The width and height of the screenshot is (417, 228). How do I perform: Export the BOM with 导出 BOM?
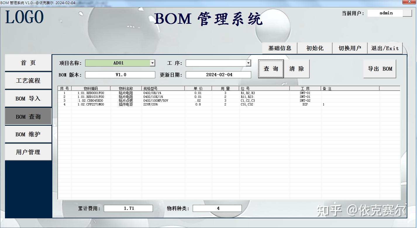[x=380, y=69]
